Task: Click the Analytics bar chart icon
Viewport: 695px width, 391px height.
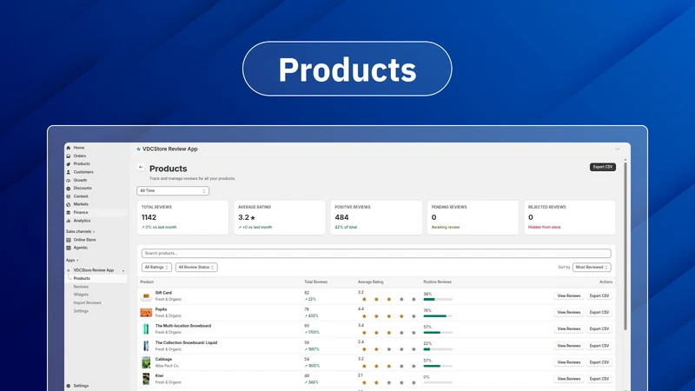Action: [x=69, y=221]
